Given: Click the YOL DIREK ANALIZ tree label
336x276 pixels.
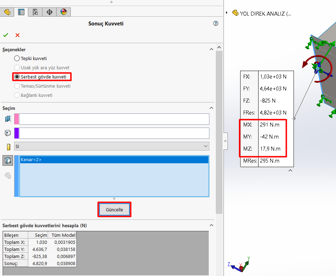Looking at the screenshot, I should coord(266,14).
